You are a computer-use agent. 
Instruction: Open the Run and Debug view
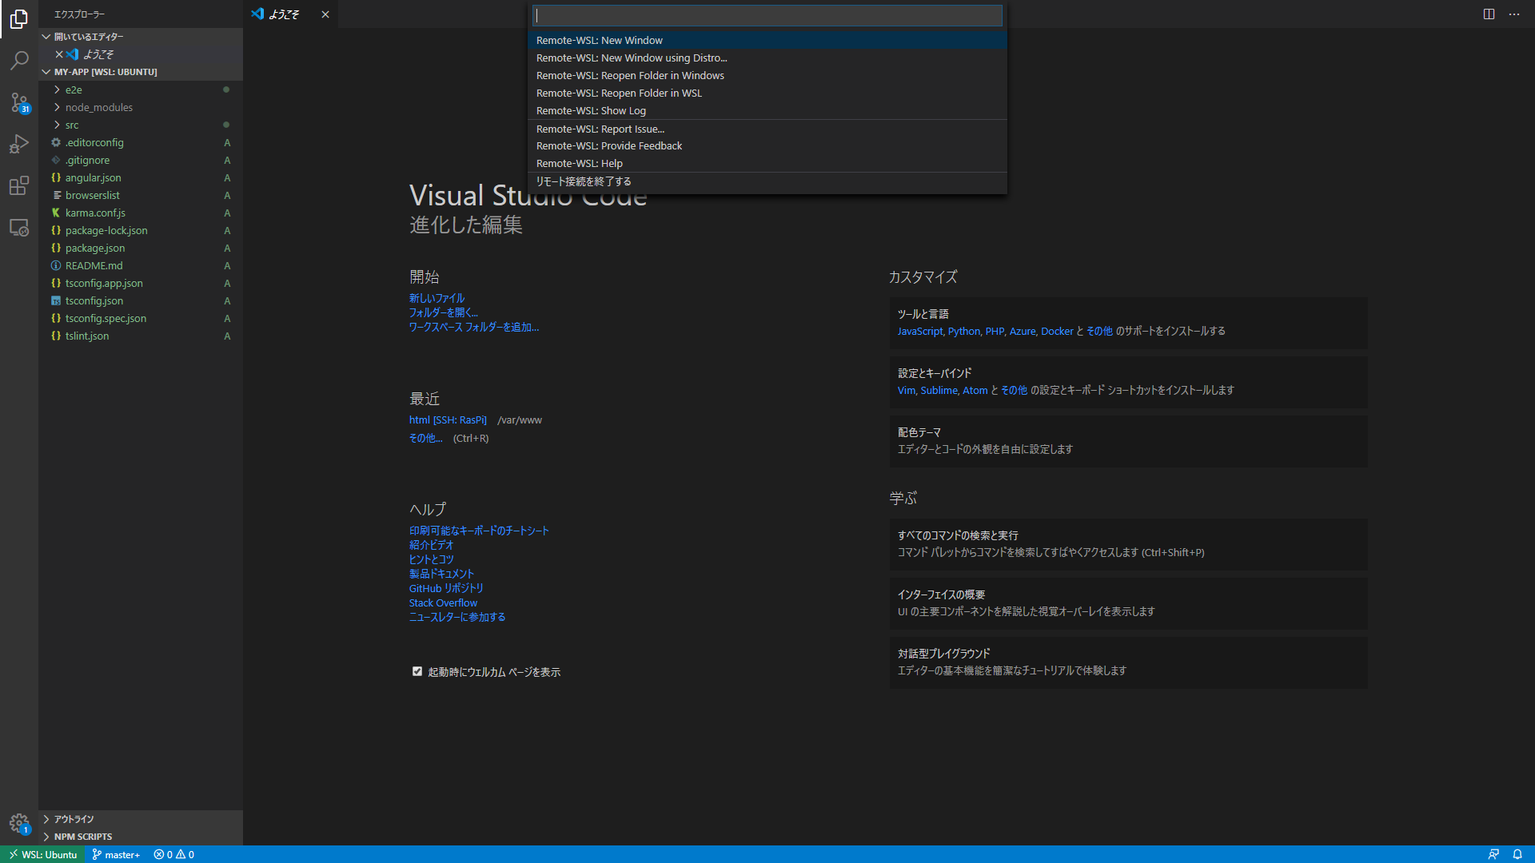point(19,144)
